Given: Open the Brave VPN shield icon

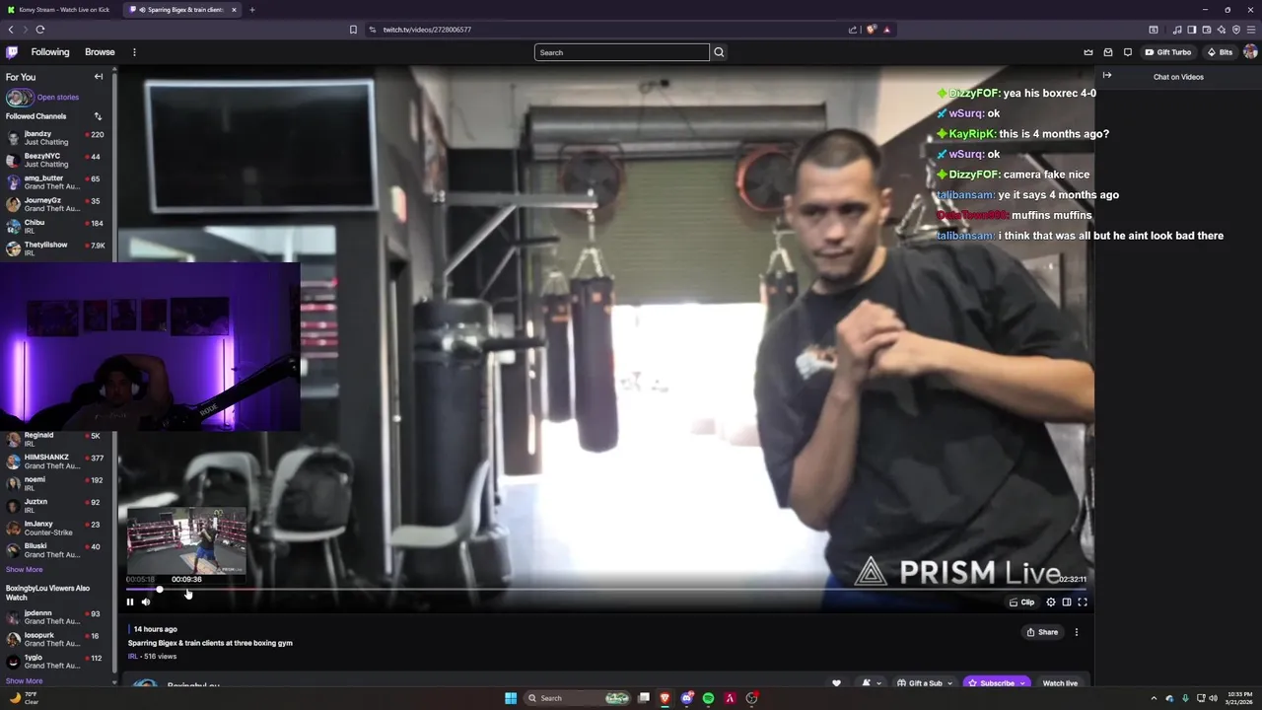Looking at the screenshot, I should tap(1236, 30).
